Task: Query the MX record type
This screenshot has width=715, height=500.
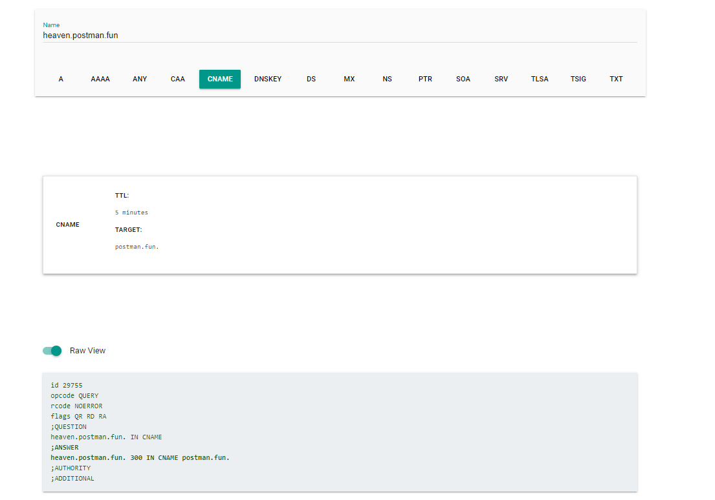Action: coord(349,79)
